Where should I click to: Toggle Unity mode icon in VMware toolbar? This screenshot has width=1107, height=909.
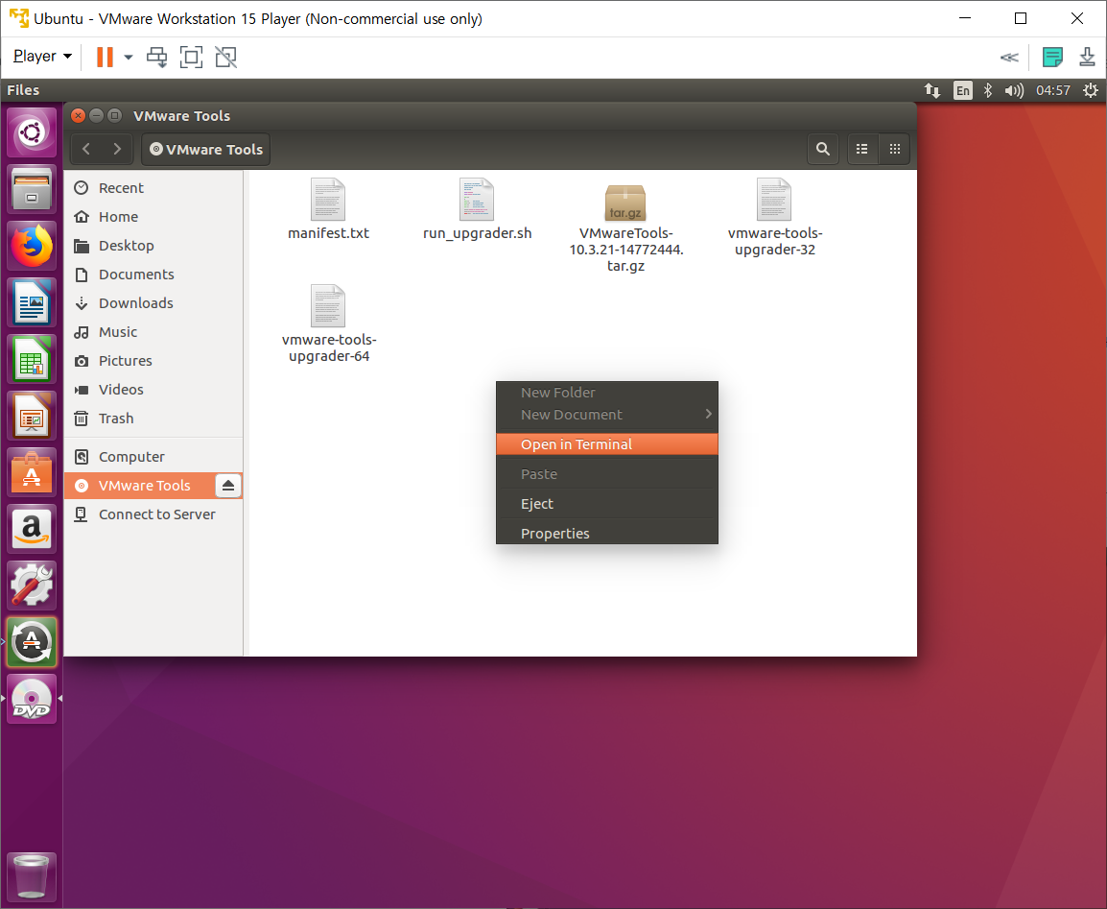pyautogui.click(x=226, y=57)
